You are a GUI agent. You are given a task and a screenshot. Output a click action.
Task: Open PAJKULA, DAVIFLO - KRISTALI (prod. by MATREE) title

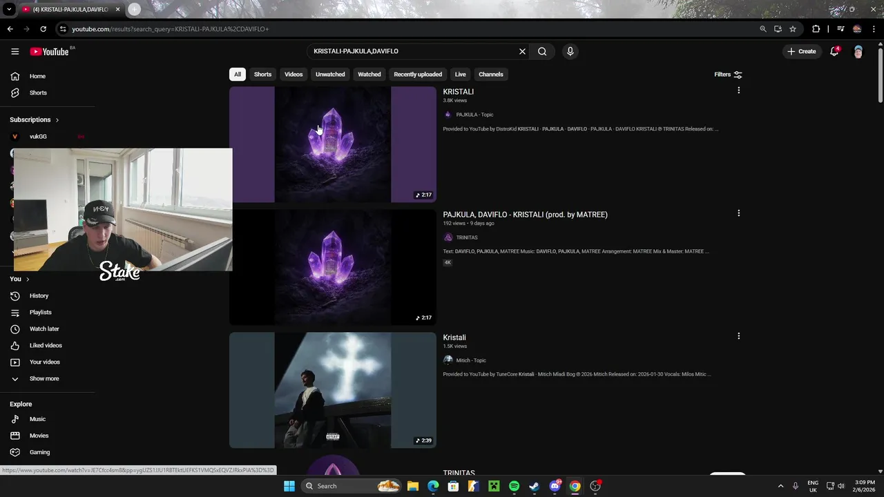click(525, 215)
